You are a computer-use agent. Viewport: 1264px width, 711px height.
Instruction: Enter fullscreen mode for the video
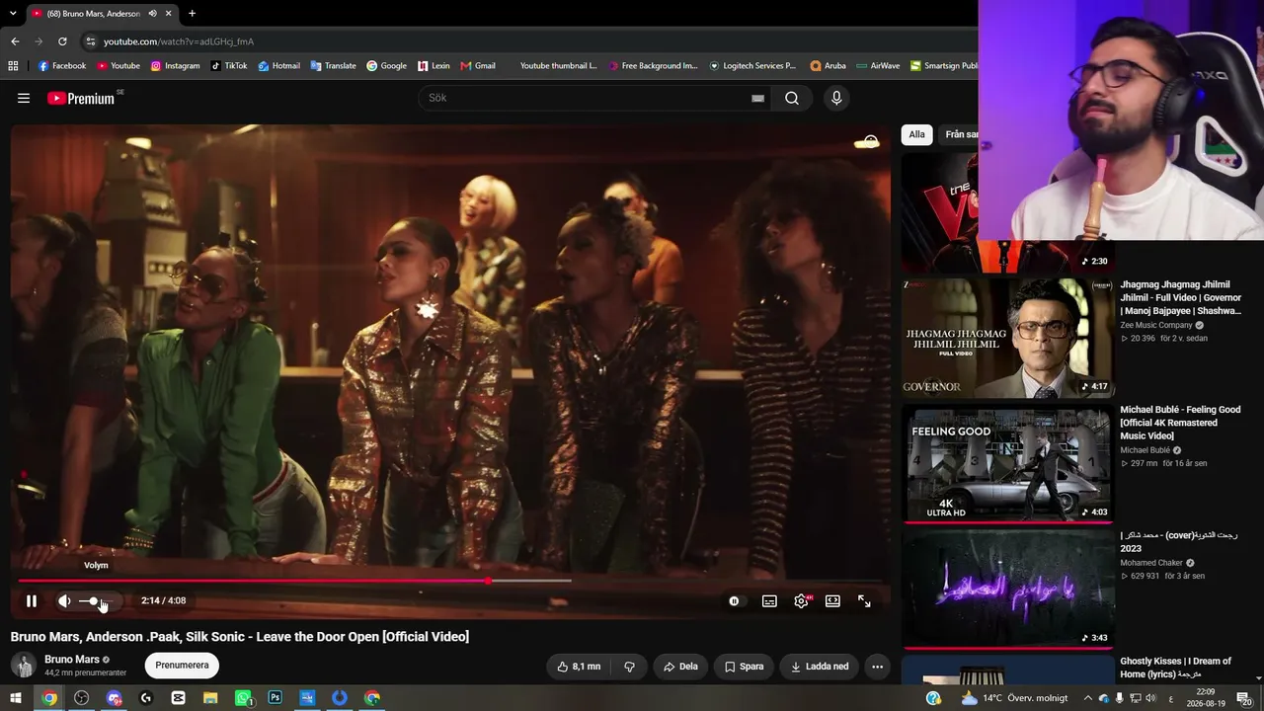coord(864,600)
